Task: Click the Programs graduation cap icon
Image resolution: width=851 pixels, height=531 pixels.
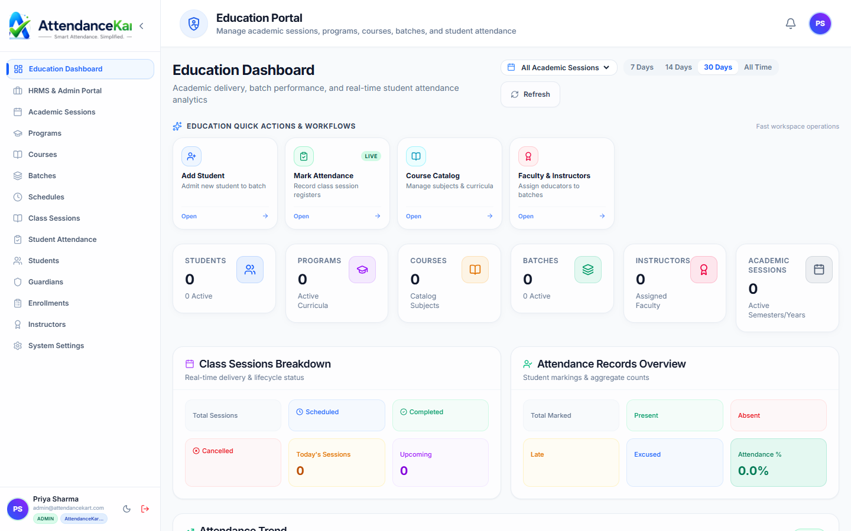Action: [362, 270]
